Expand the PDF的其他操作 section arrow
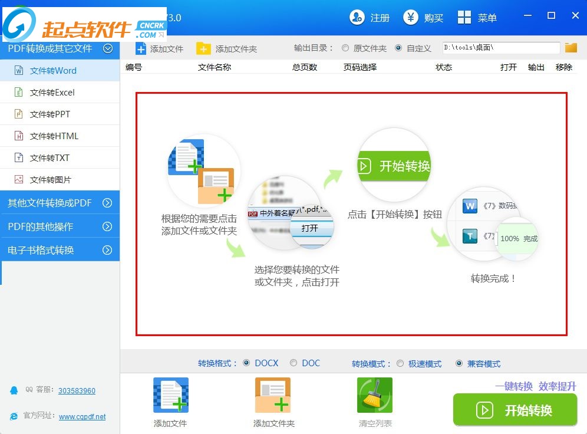Viewport: 587px width, 434px height. pos(107,226)
